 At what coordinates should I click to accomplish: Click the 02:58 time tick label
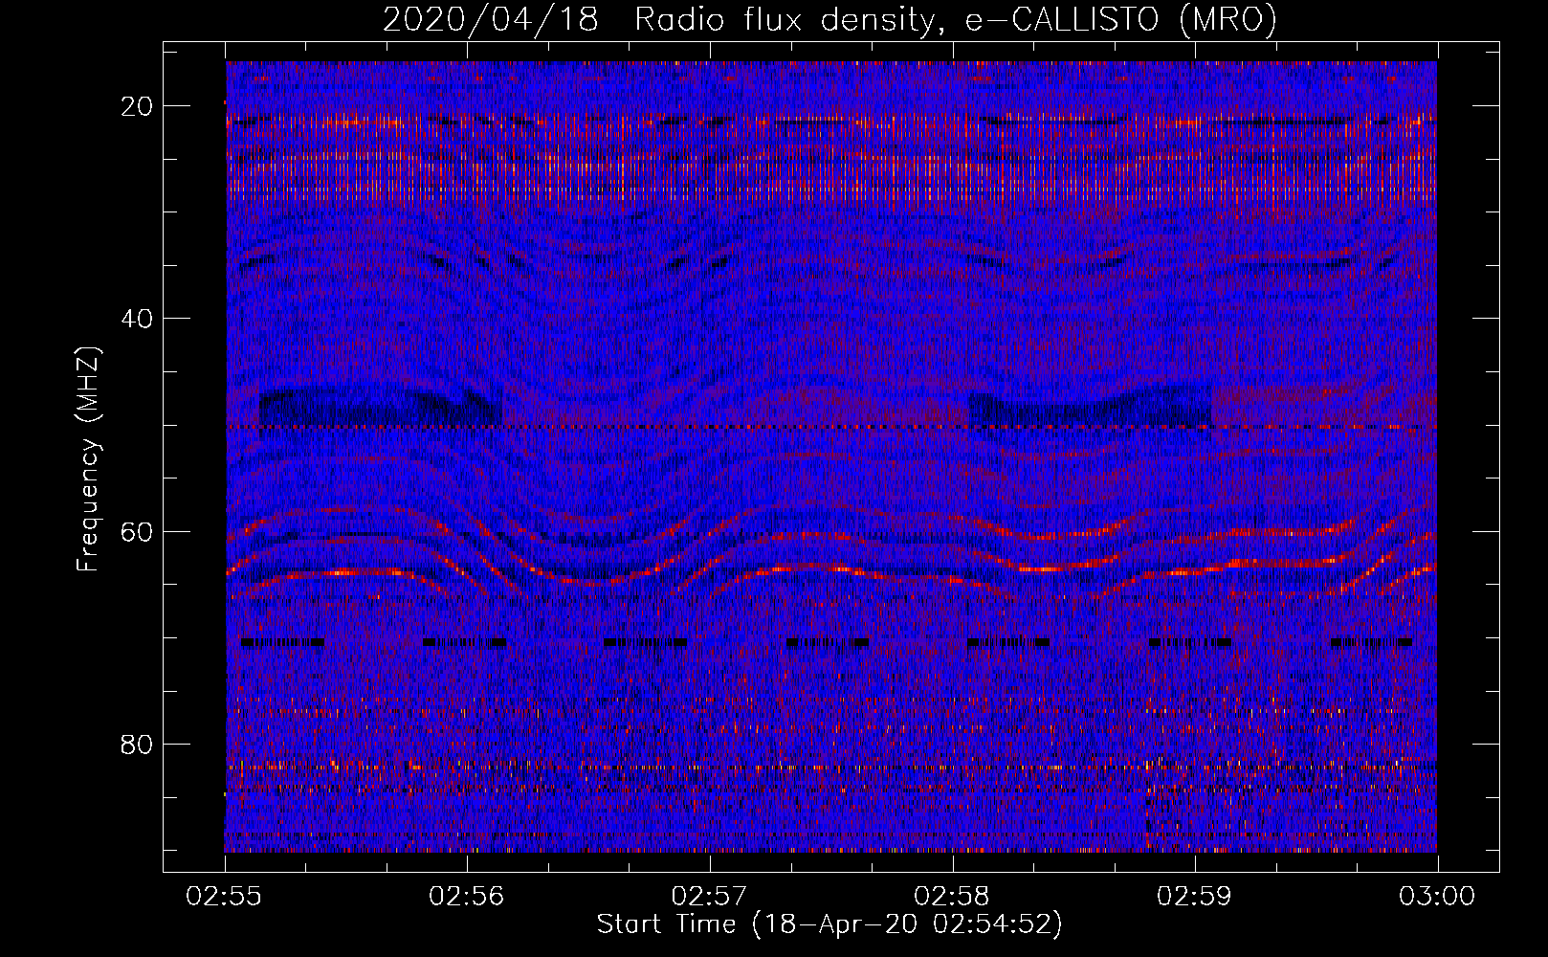(x=952, y=897)
